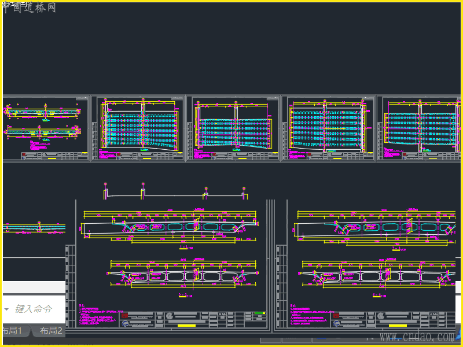Select the fourth top-row plan drawing sheet
This screenshot has width=463, height=347.
pos(328,128)
